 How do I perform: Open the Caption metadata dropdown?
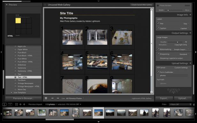tap(185, 28)
